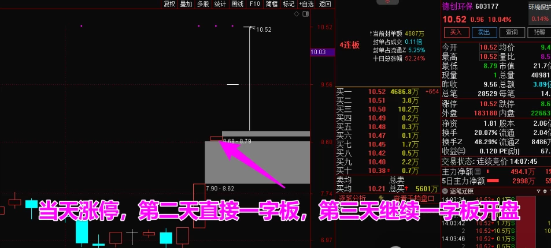551x248 pixels.
Task: Click the 买七 10.45 order row
Action: point(388,145)
